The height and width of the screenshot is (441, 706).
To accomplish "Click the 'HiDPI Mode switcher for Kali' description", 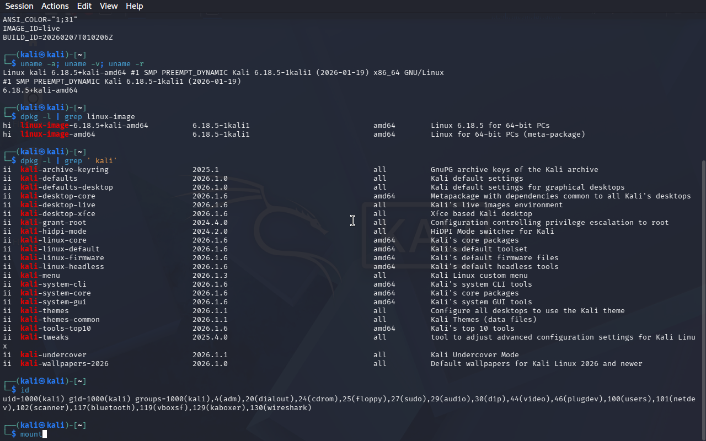I will coord(492,232).
